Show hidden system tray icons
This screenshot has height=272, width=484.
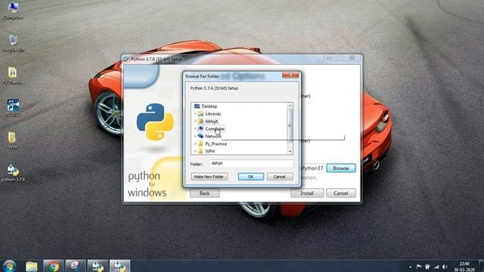tap(410, 267)
